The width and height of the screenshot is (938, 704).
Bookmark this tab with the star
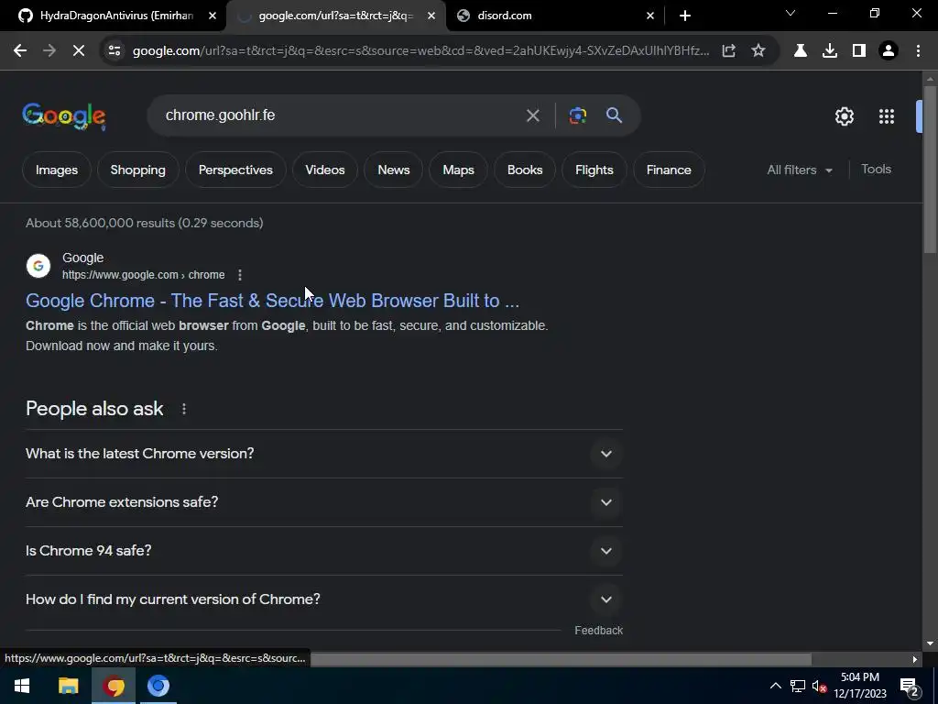(x=758, y=51)
